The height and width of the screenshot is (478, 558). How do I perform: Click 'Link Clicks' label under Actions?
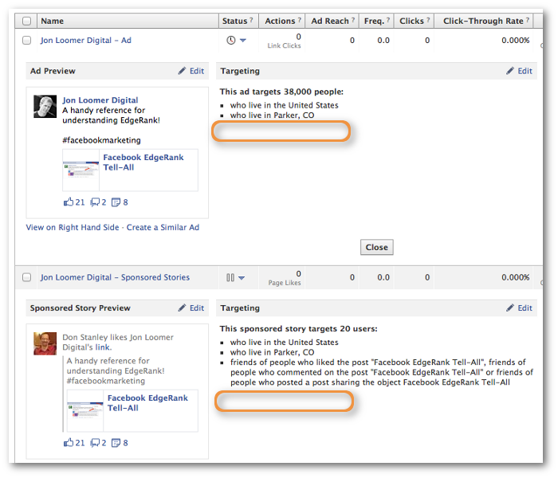pos(284,45)
